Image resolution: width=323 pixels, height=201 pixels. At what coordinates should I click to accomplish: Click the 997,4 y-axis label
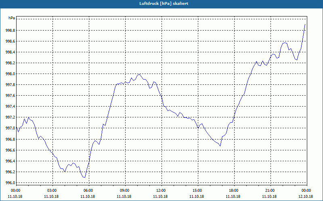point(10,107)
